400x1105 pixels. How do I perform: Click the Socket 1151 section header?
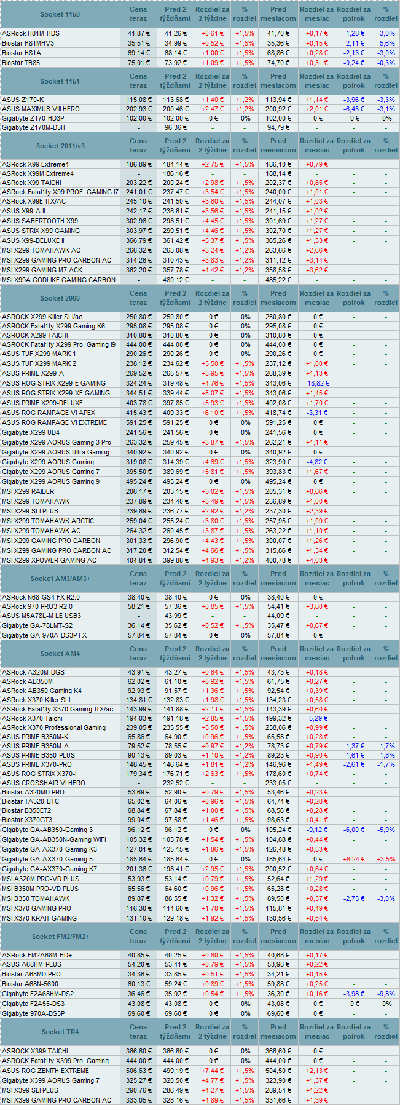pos(60,81)
